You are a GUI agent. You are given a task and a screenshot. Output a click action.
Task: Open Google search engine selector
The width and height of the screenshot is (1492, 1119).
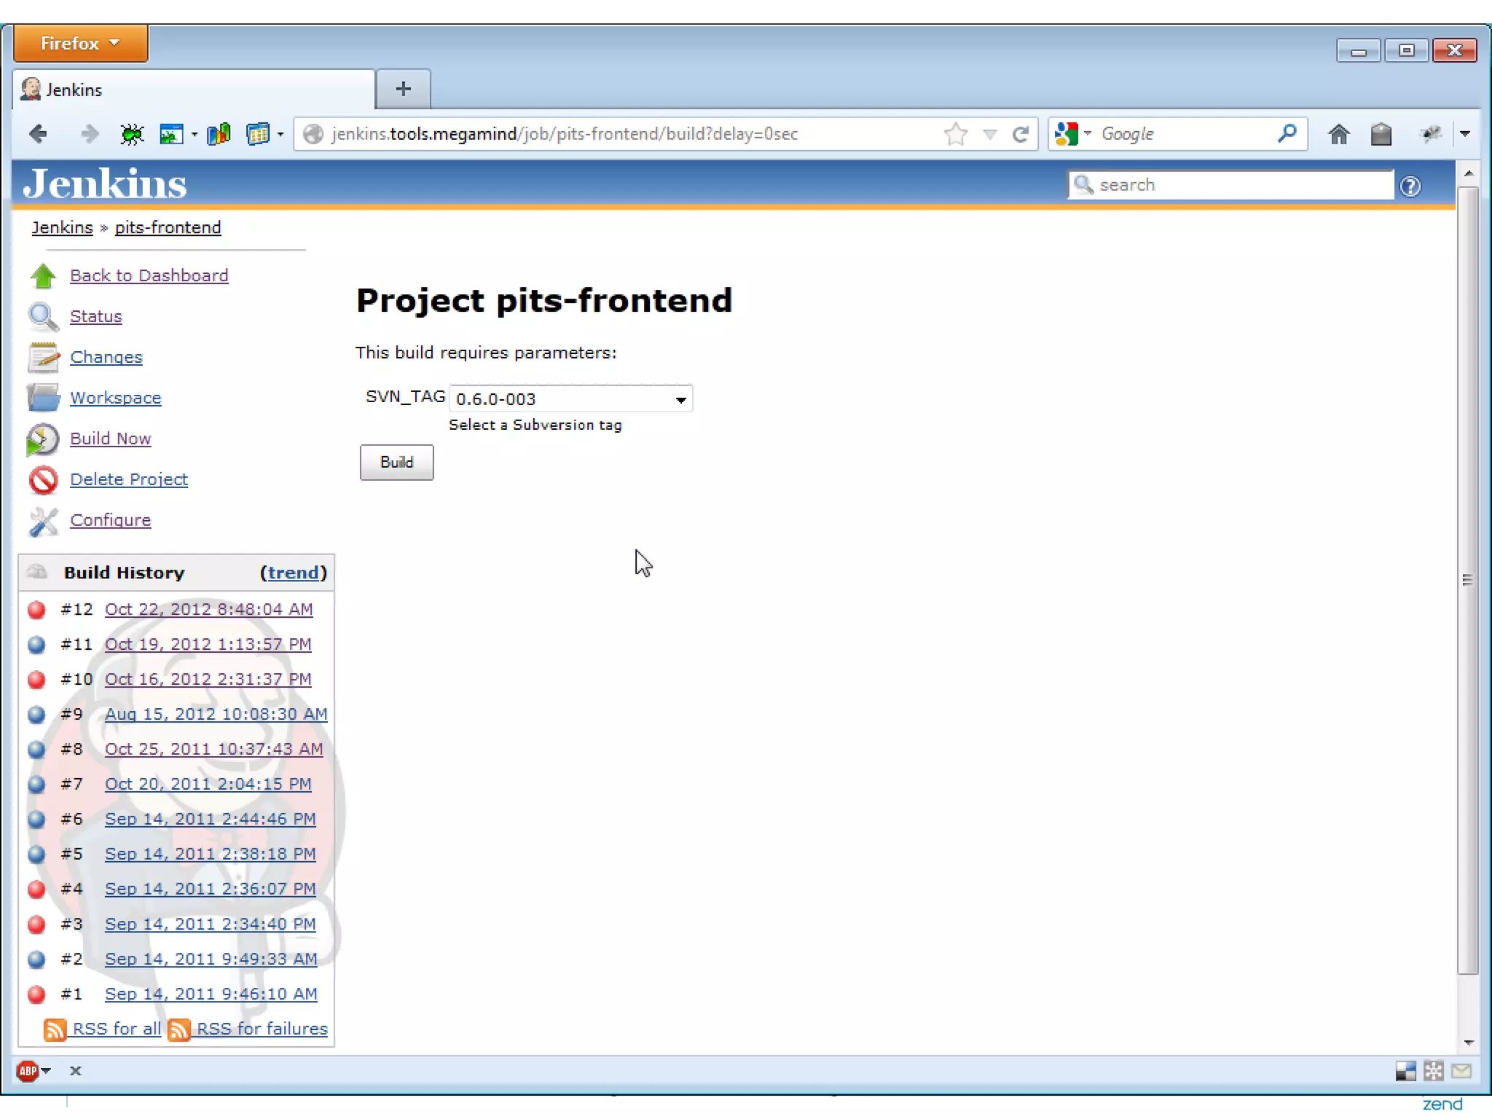tap(1072, 134)
